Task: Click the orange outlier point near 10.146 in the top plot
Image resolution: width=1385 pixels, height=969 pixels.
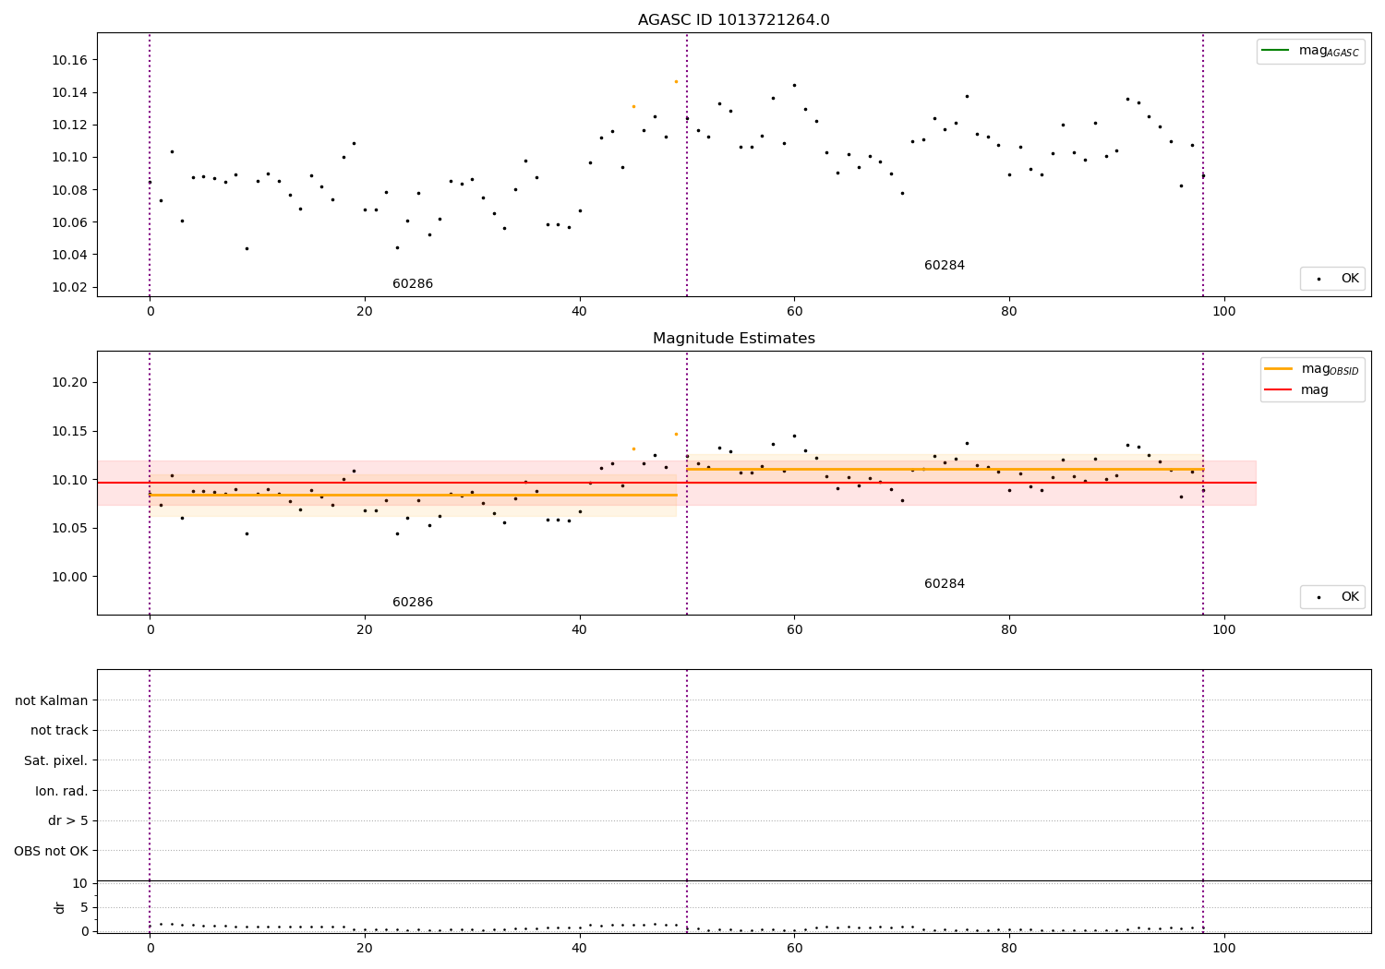Action: [x=676, y=81]
